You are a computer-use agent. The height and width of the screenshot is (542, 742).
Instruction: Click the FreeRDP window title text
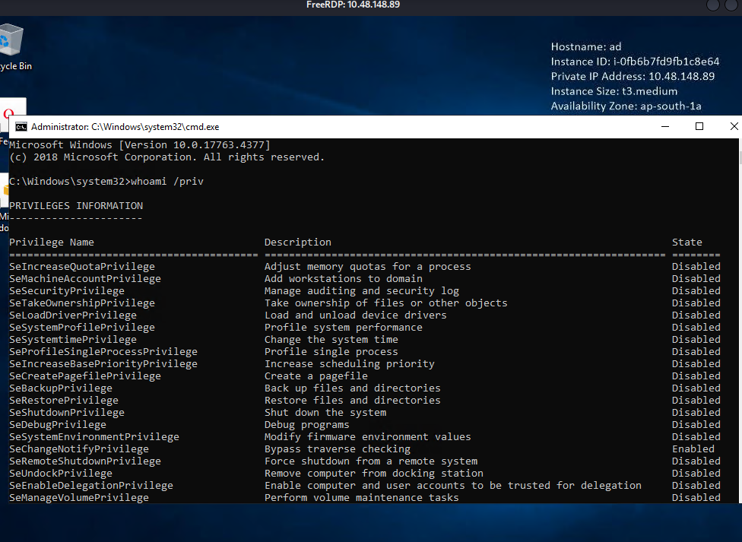(x=353, y=5)
